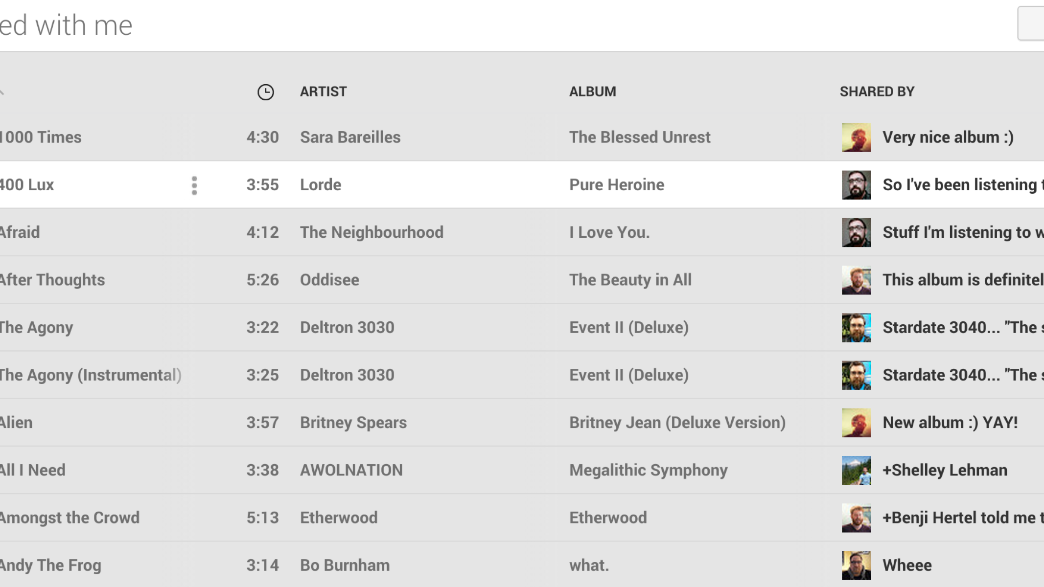Click the button at top right corner
The height and width of the screenshot is (587, 1044).
tap(1031, 23)
